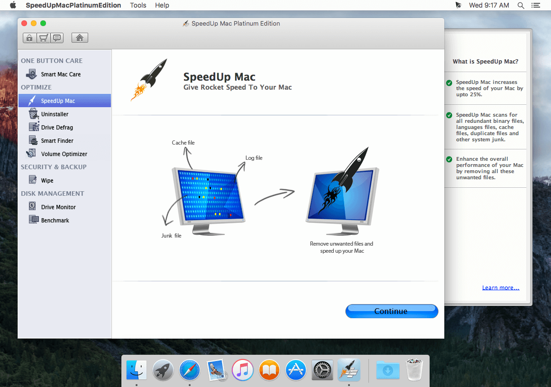Select Smart Mac Care in sidebar
Viewport: 551px width, 387px height.
[61, 74]
